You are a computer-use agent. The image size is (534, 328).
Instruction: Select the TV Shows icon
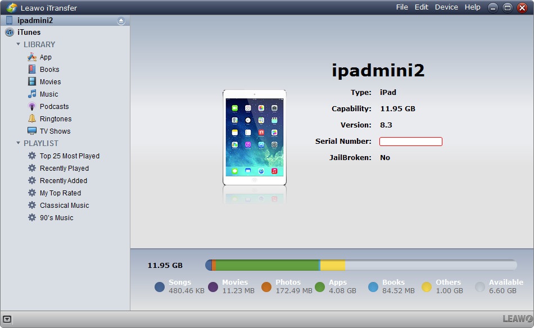(32, 131)
